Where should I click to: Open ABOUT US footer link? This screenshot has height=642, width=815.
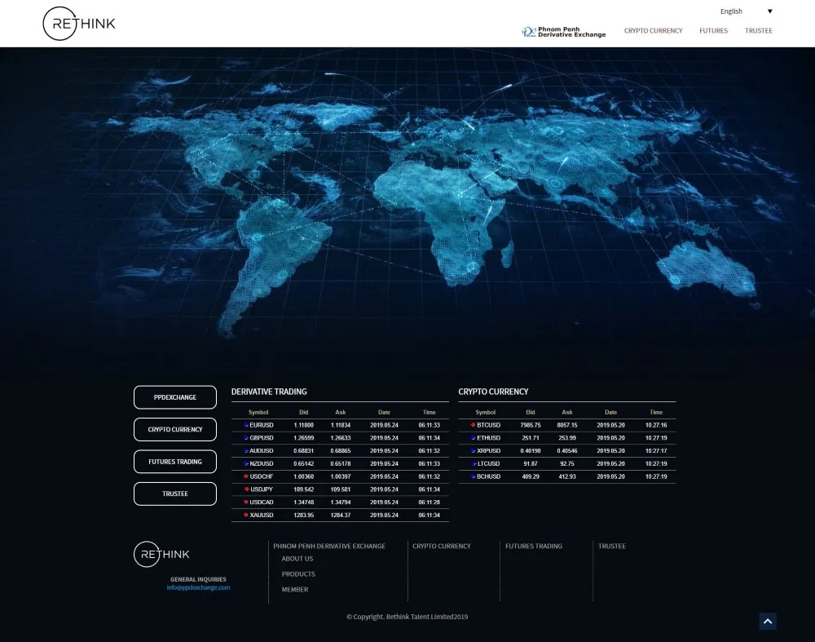pos(297,559)
